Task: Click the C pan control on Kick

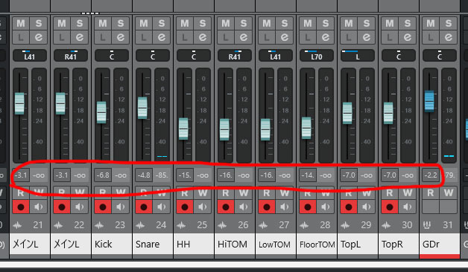Action: tap(112, 56)
